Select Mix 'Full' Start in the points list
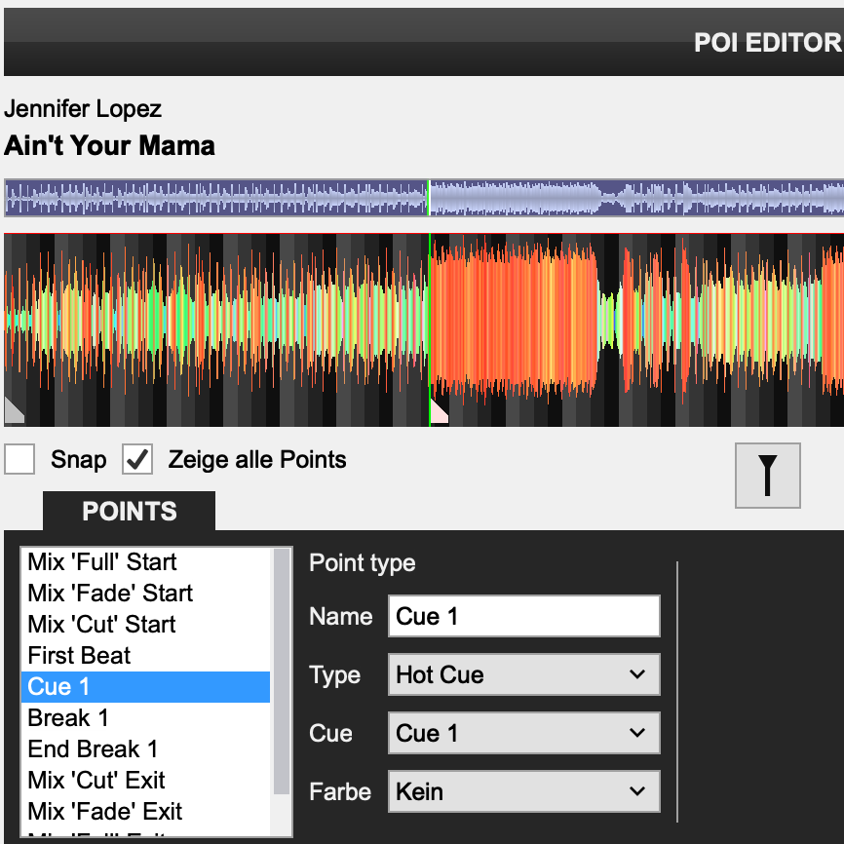 point(145,562)
